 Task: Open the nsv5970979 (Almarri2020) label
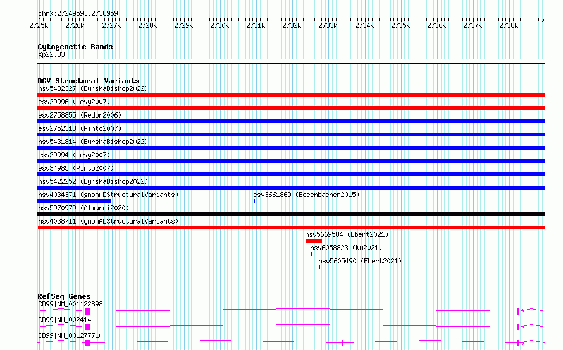pyautogui.click(x=84, y=208)
